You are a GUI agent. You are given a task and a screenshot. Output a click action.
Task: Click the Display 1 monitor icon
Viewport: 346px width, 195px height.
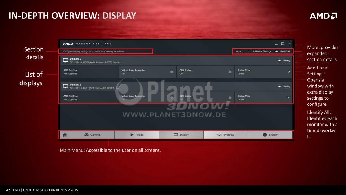[x=66, y=60]
